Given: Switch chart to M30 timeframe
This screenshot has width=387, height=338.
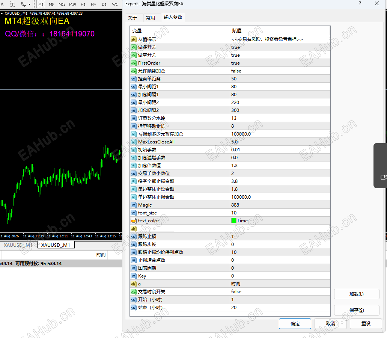Looking at the screenshot, I should (x=72, y=4).
